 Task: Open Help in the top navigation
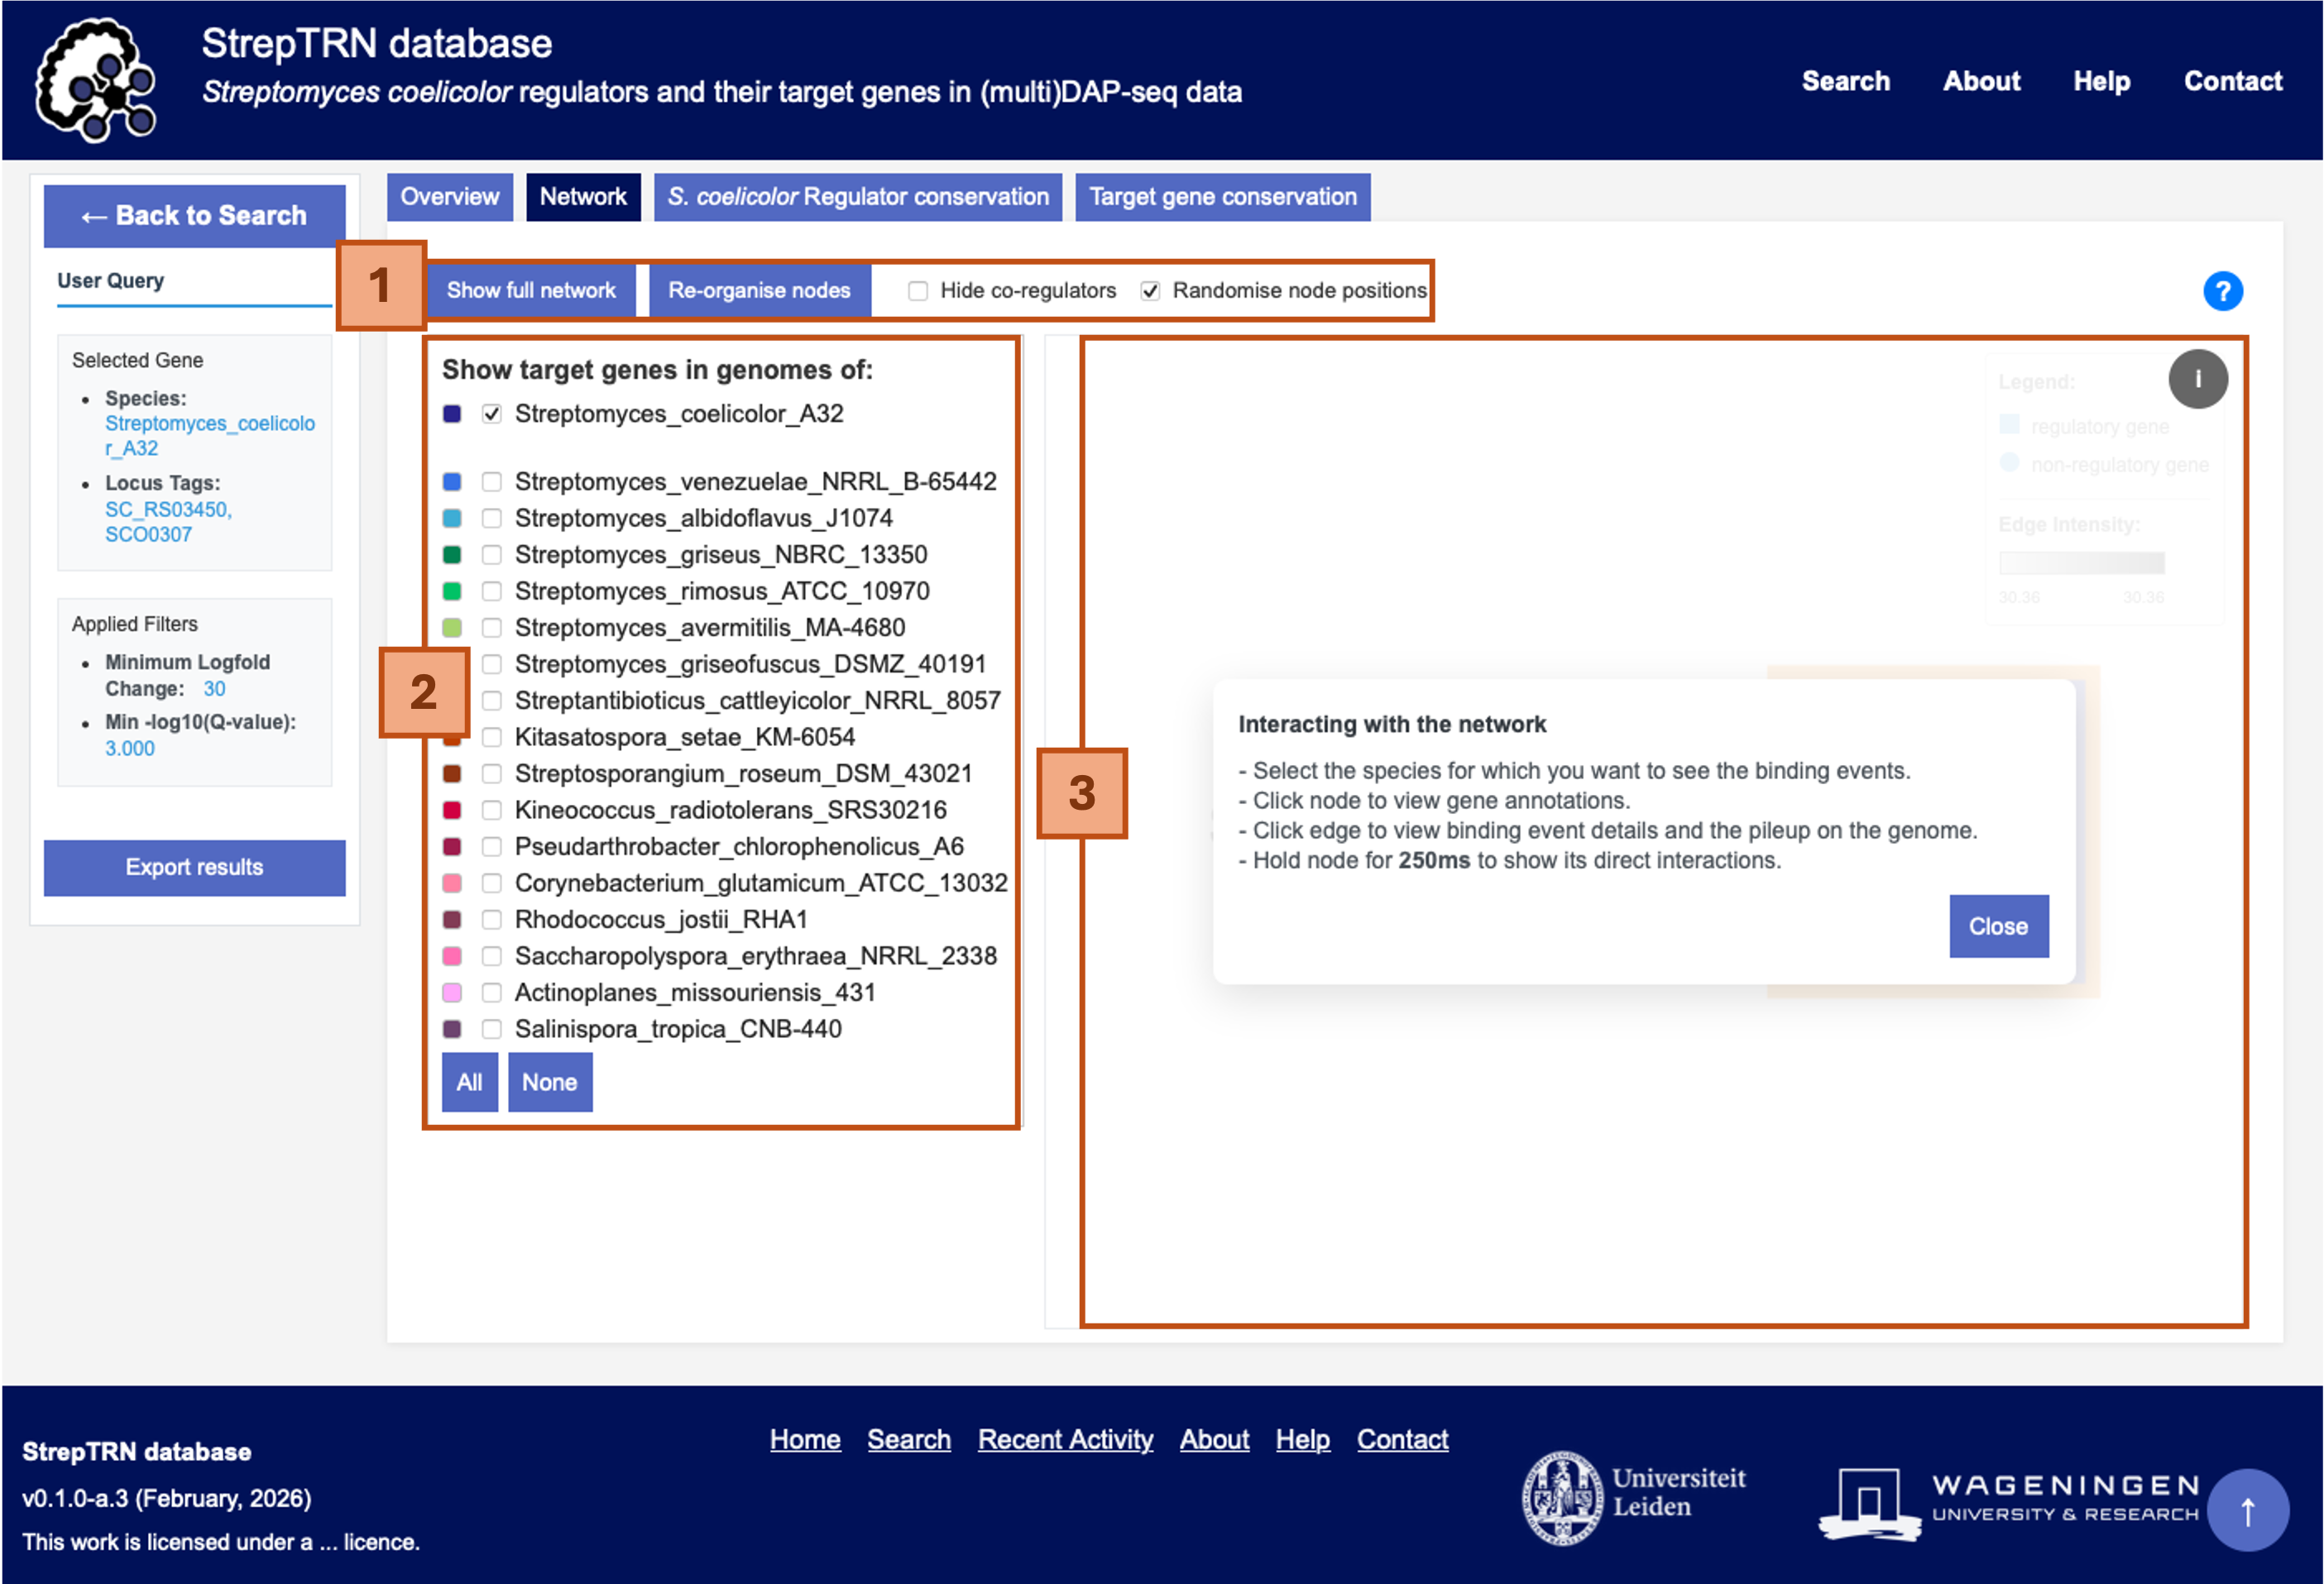pos(2101,81)
